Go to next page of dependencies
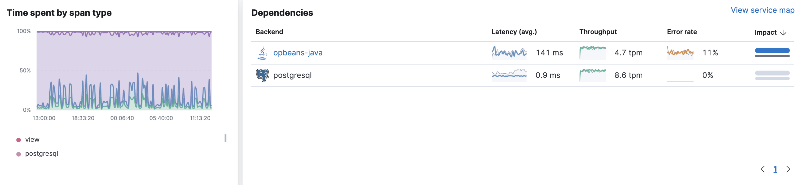The width and height of the screenshot is (802, 185). click(x=788, y=169)
